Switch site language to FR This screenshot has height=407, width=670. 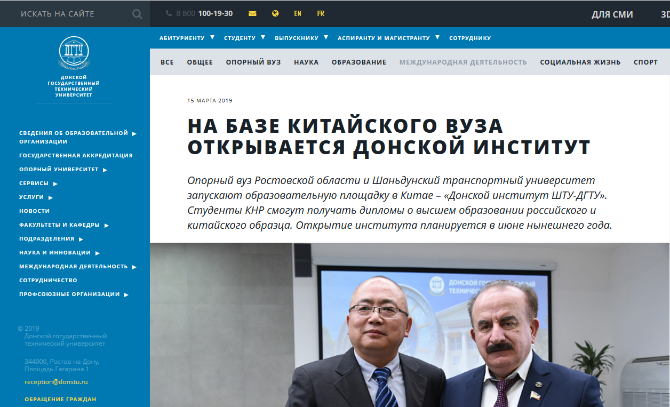point(321,14)
